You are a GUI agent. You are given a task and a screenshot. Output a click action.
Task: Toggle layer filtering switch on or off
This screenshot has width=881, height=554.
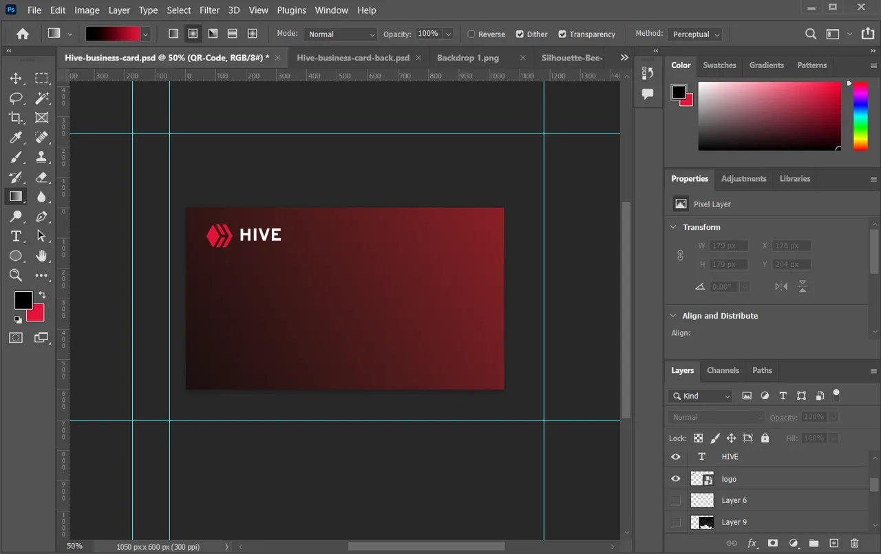pos(836,395)
